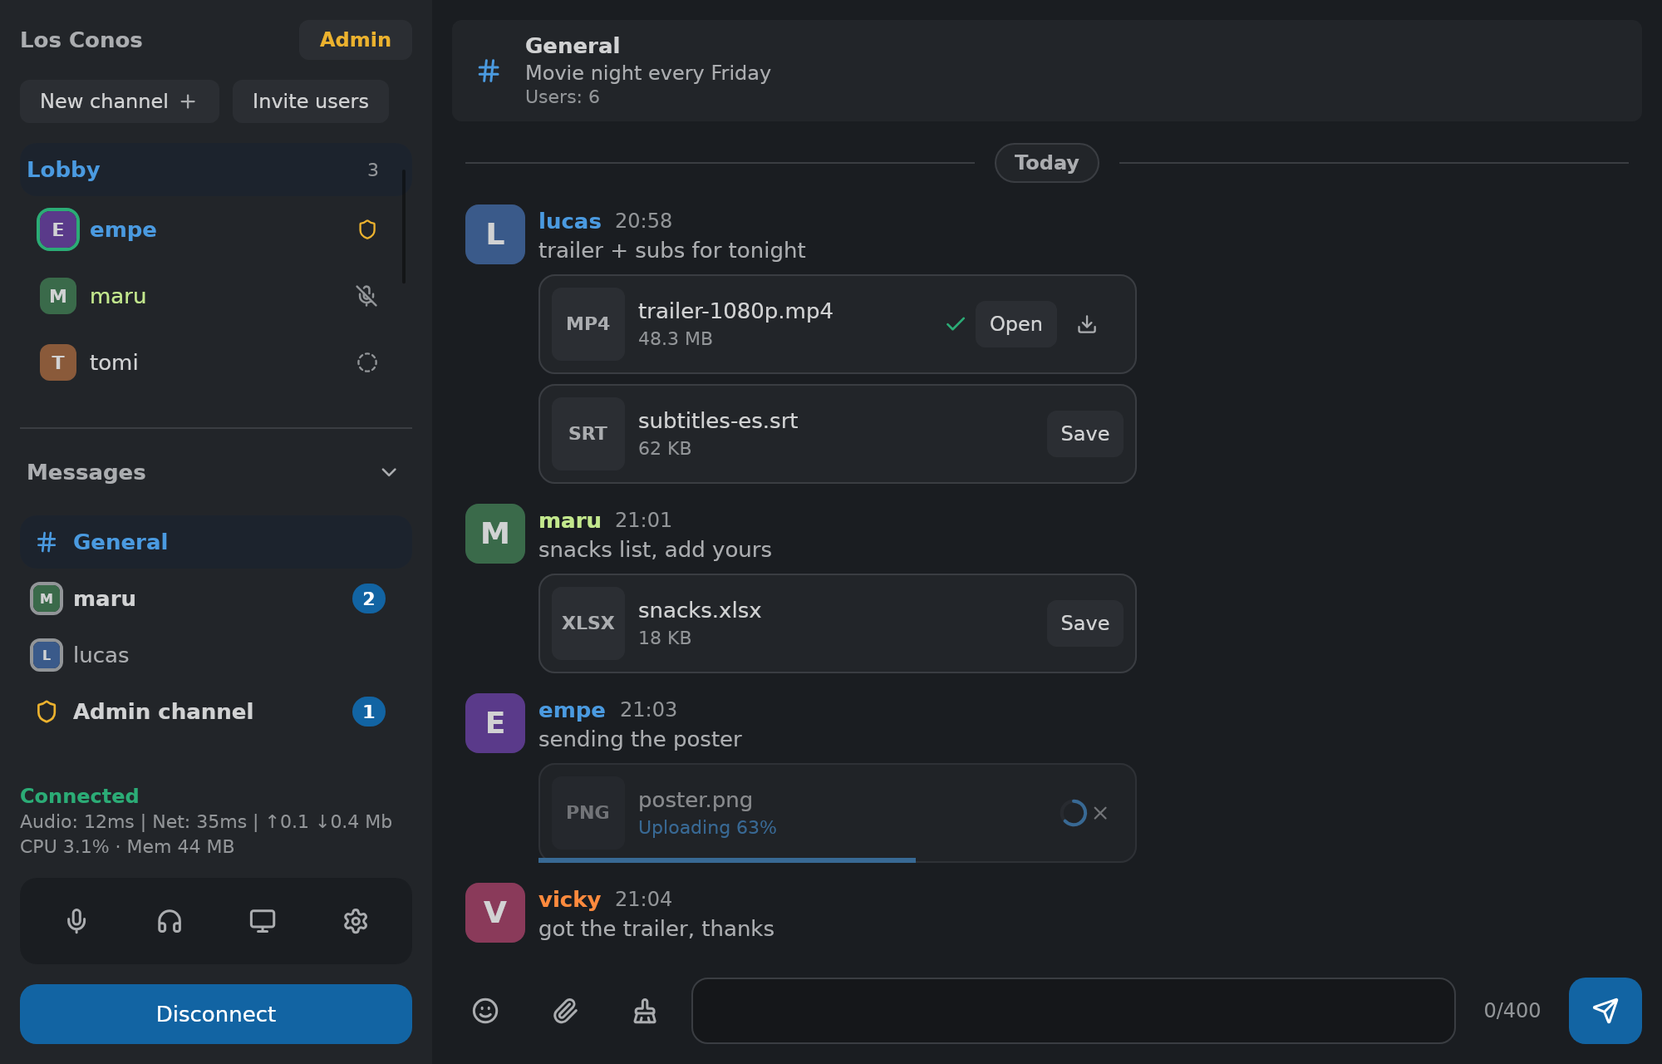Select the Admin channel entry
The width and height of the screenshot is (1662, 1064).
coord(215,712)
